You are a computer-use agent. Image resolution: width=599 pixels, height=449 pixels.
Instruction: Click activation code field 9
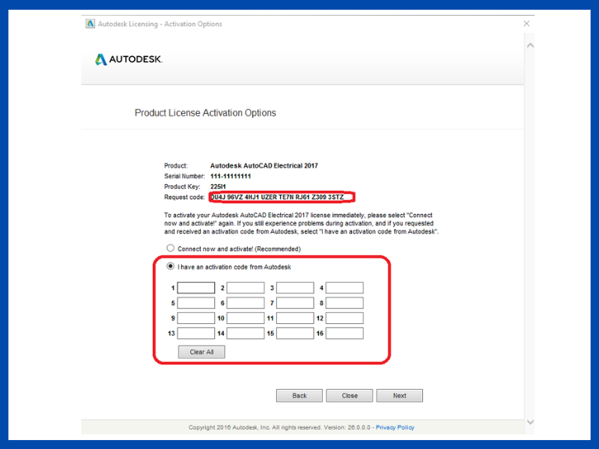[196, 318]
